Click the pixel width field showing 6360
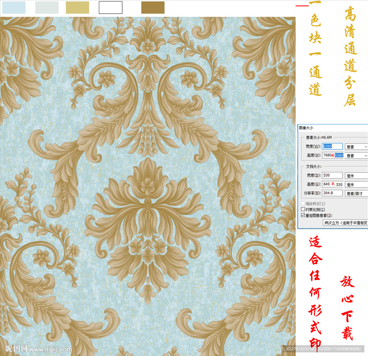 click(332, 146)
